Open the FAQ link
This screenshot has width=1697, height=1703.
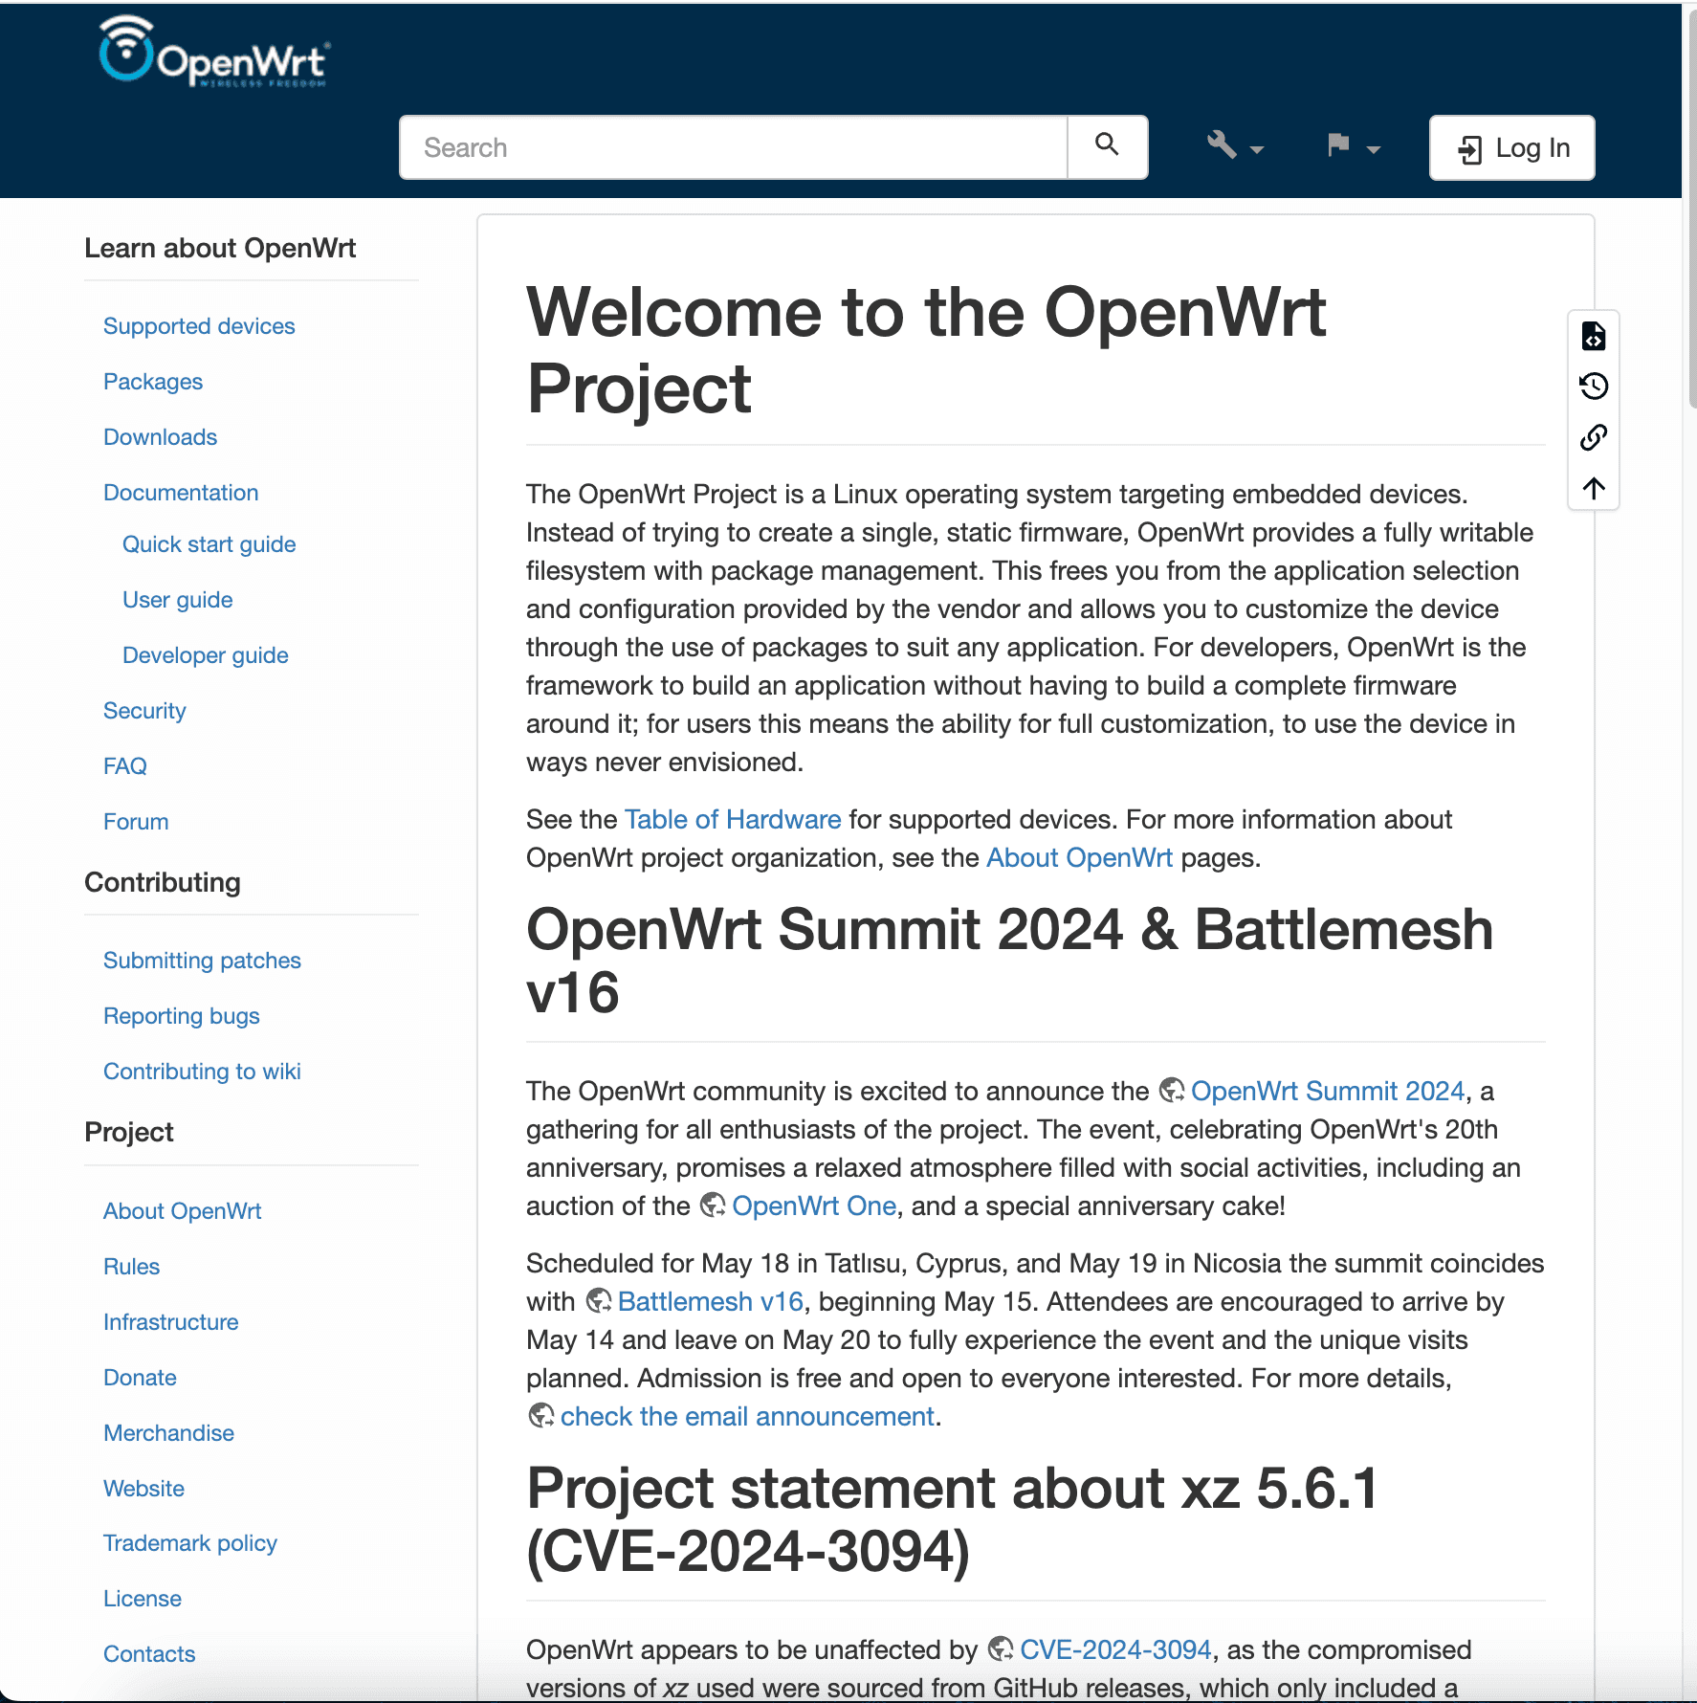point(125,766)
